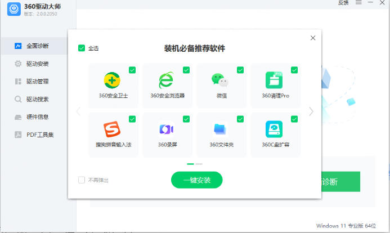This screenshot has height=233, width=390.
Task: Minimize the 360驱动大师 window
Action: [x=370, y=2]
